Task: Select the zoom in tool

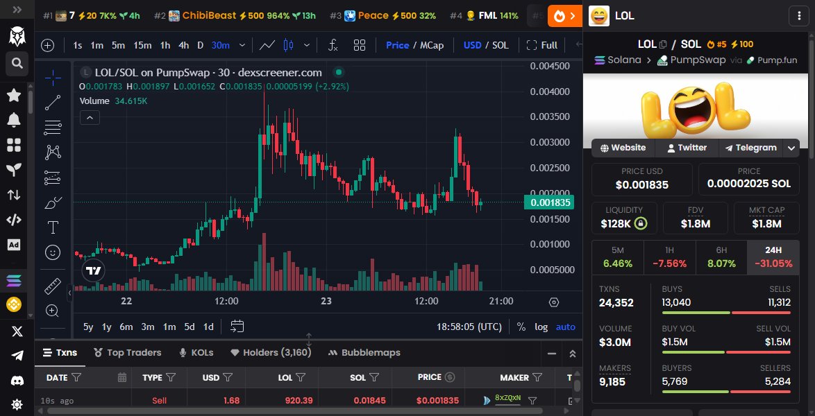Action: [53, 311]
